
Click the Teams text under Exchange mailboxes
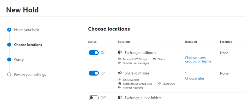[161, 59]
